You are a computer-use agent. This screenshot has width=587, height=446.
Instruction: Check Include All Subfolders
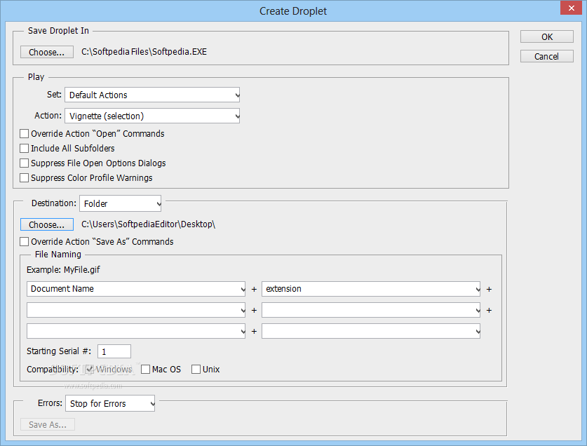click(25, 148)
